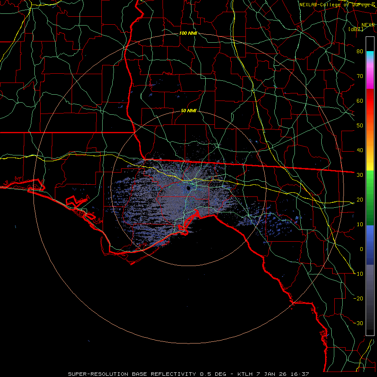Click the 10 value on reflectivity scale

pyautogui.click(x=360, y=225)
